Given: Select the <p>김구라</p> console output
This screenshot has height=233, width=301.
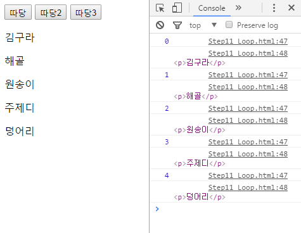Looking at the screenshot, I should (x=200, y=63).
